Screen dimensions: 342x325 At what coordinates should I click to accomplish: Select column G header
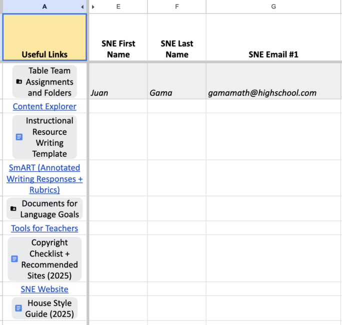pos(274,7)
